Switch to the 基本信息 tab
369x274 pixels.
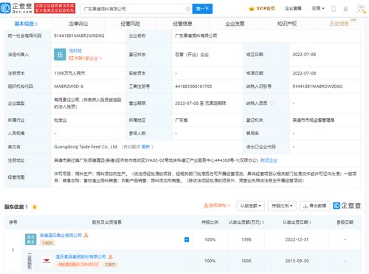24,24
